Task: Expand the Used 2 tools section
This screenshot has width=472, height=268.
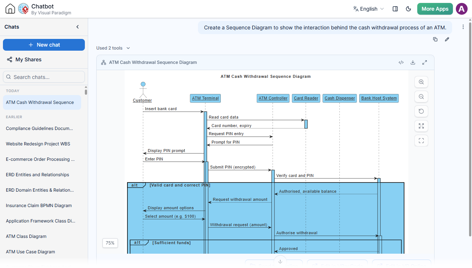Action: tap(113, 48)
